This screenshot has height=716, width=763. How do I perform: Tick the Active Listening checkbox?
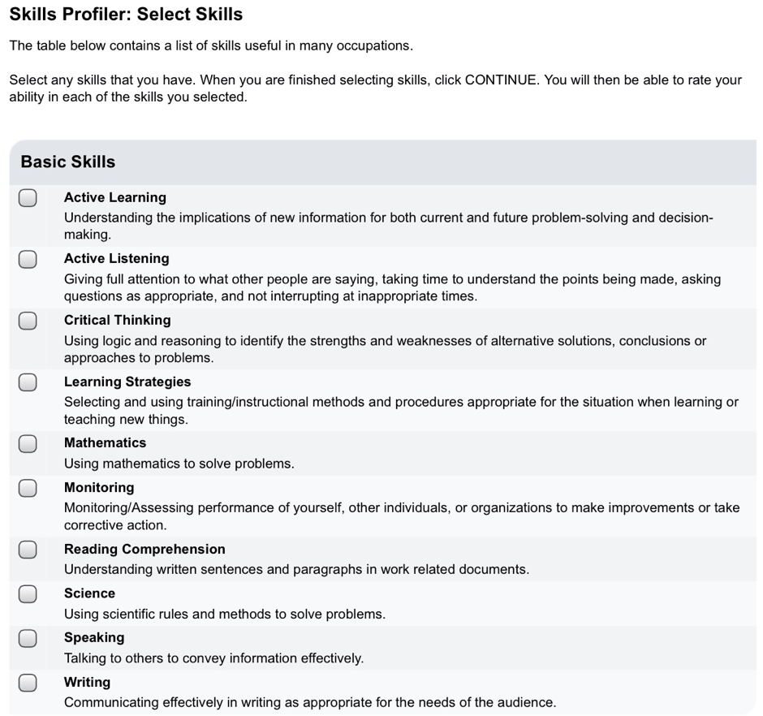click(x=28, y=260)
